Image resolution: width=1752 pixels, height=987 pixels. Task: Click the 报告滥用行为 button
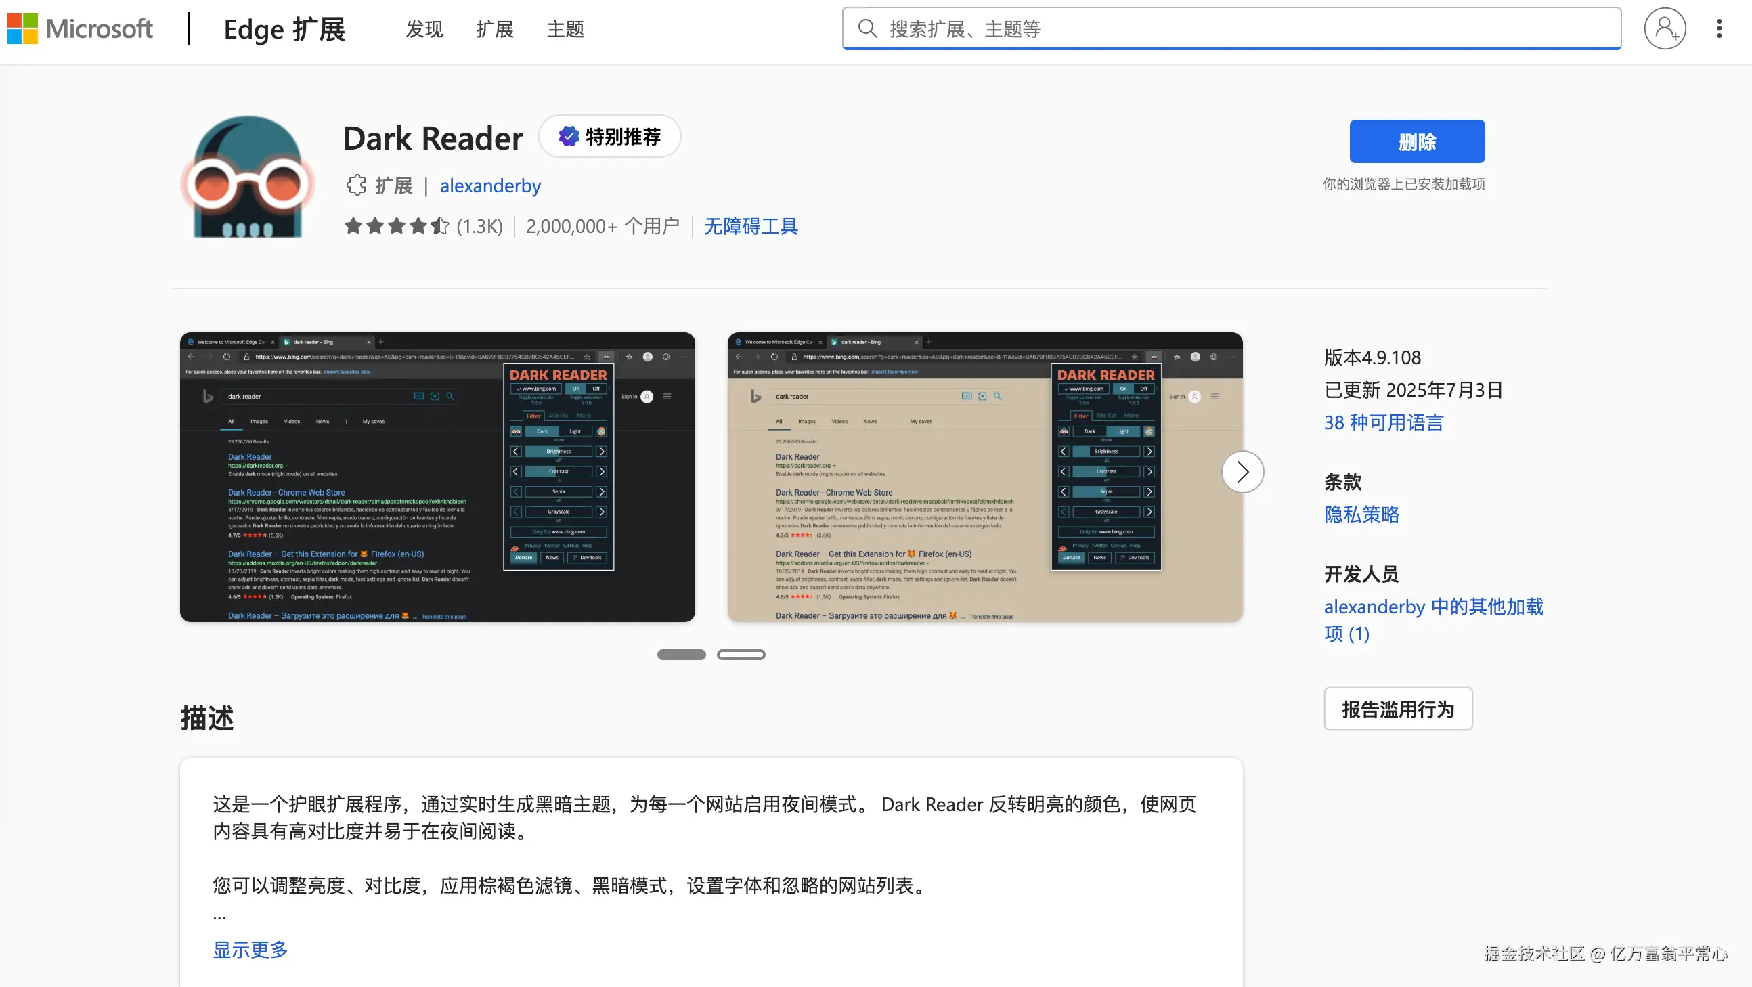(x=1398, y=709)
